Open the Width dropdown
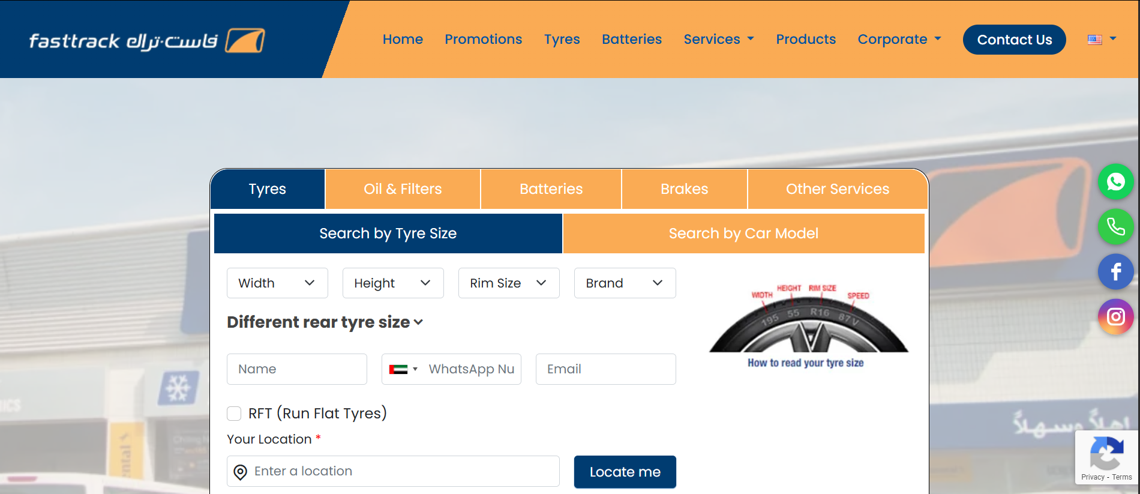 (277, 283)
